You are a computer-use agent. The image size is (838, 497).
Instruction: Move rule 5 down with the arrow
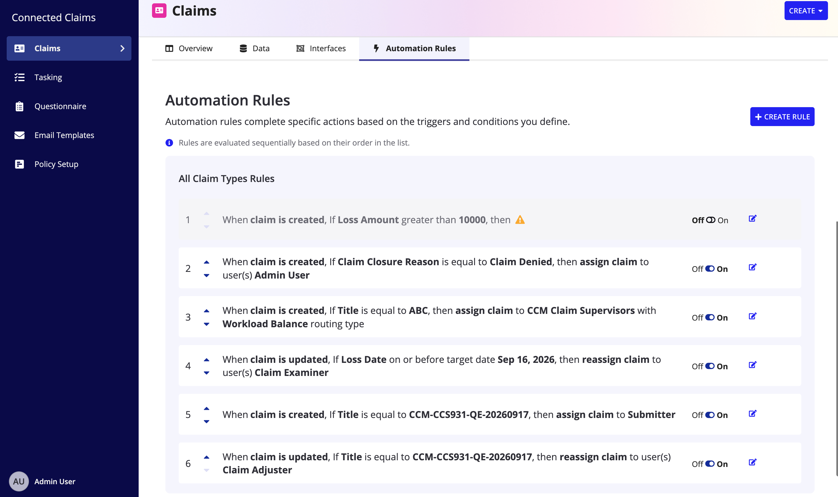(206, 422)
